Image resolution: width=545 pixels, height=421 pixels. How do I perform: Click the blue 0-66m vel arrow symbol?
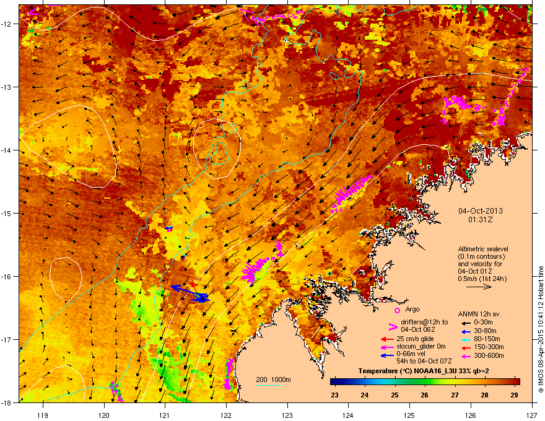click(387, 355)
